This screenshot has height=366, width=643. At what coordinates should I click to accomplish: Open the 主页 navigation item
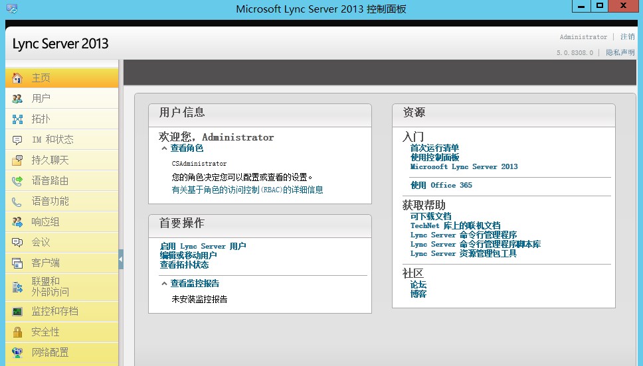pos(62,78)
